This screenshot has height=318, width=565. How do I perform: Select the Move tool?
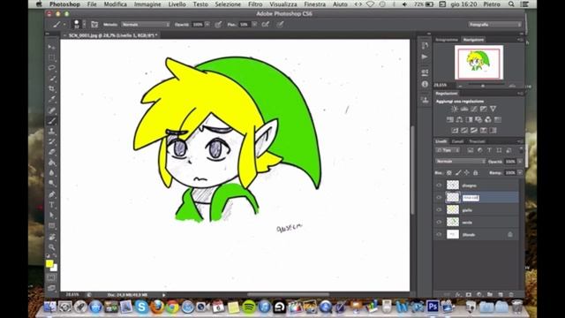[52, 47]
